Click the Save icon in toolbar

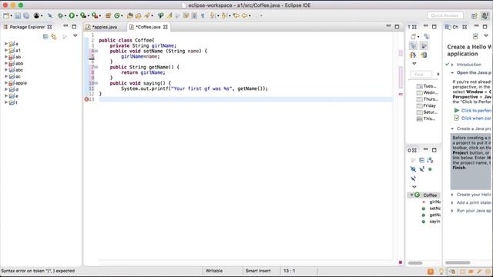18,15
